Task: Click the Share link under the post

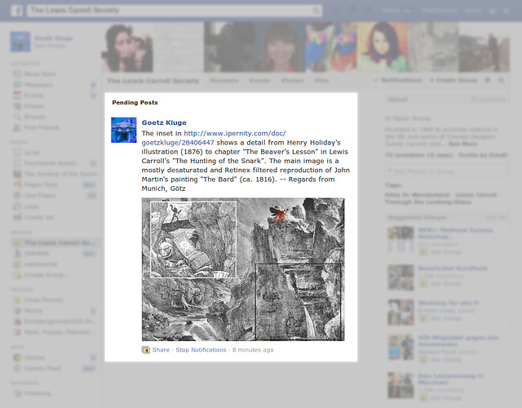Action: [x=161, y=350]
